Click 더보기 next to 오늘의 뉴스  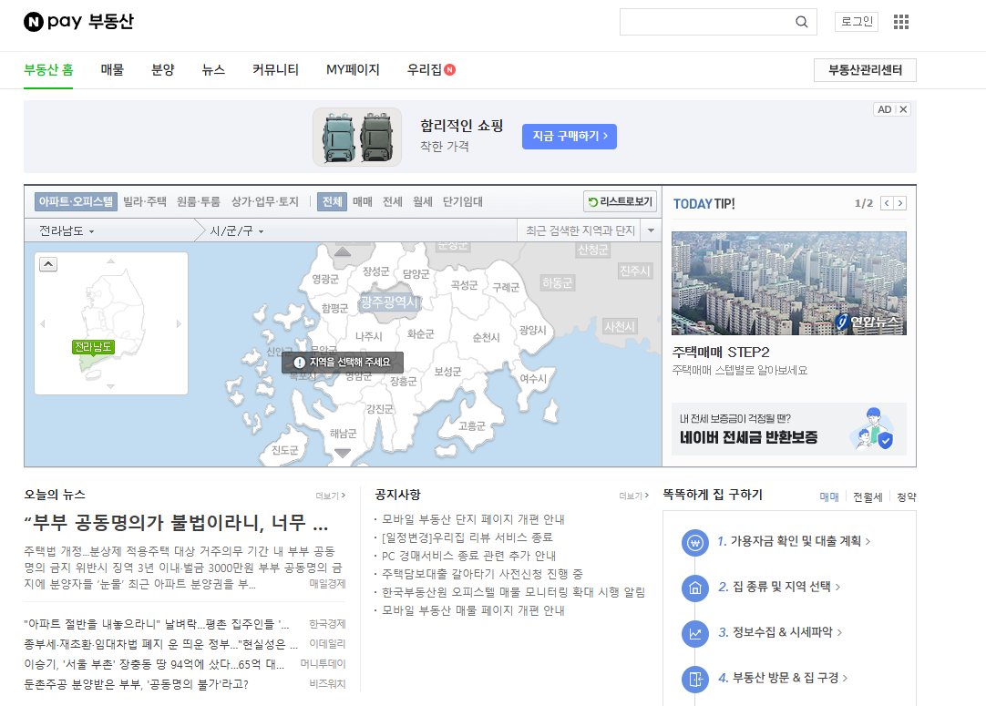click(x=330, y=496)
